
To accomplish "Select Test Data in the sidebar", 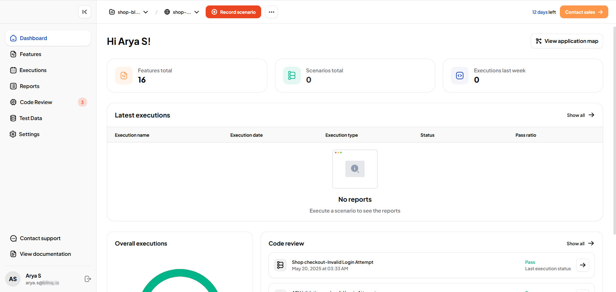I will tap(30, 118).
